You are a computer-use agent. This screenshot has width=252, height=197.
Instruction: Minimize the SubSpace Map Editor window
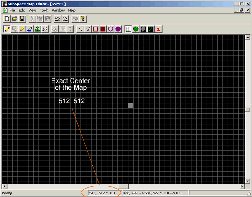tap(236, 4)
